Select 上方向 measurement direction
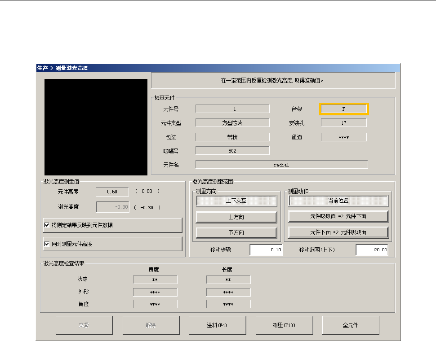 tap(236, 217)
